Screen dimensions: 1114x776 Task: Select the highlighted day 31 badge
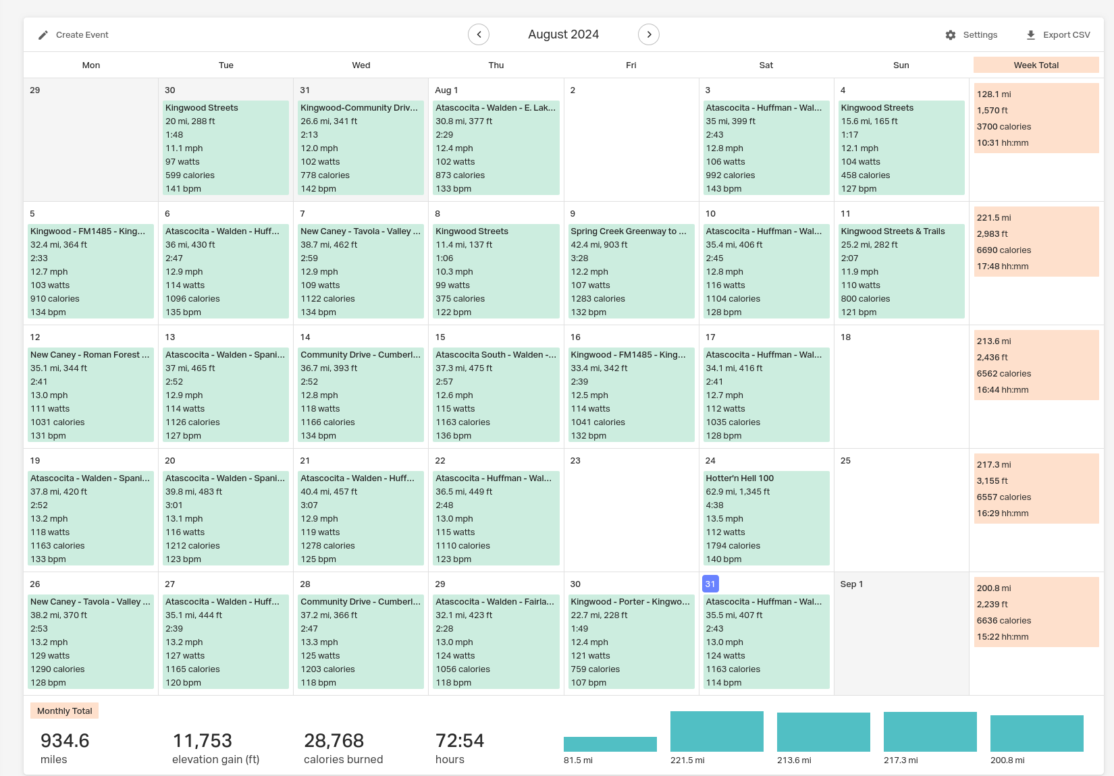(x=710, y=584)
